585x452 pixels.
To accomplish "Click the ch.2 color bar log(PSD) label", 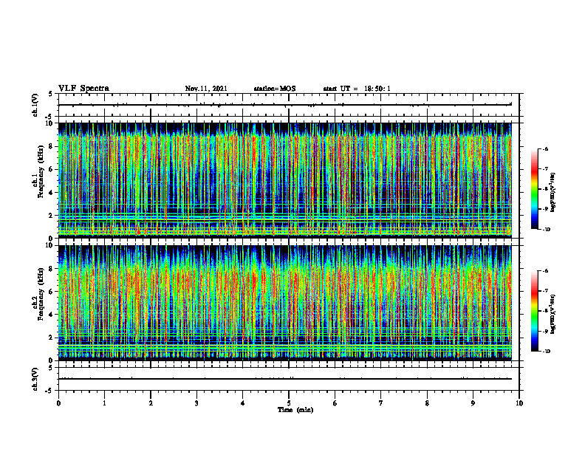I will tap(554, 314).
